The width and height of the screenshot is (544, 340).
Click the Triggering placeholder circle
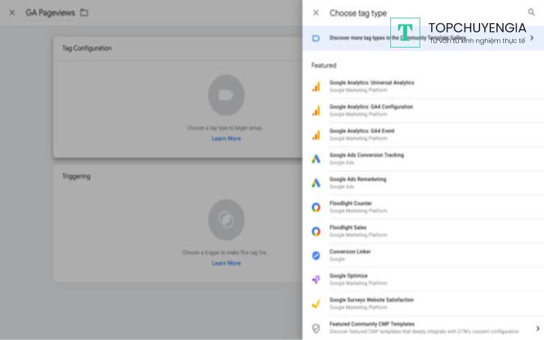[226, 218]
